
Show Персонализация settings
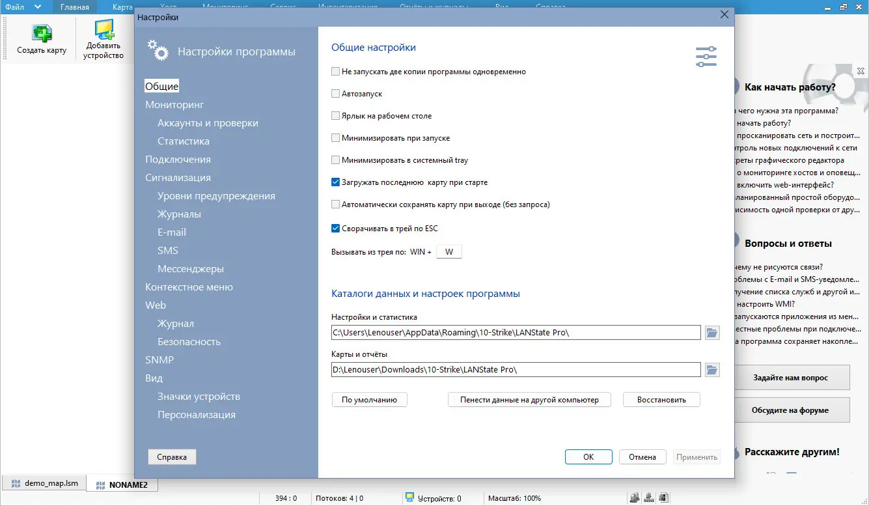(x=197, y=415)
